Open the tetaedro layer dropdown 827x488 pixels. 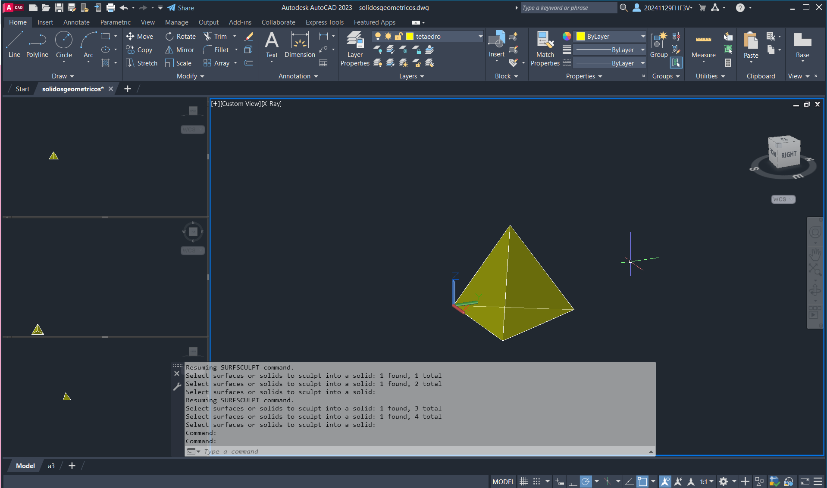[x=480, y=37]
